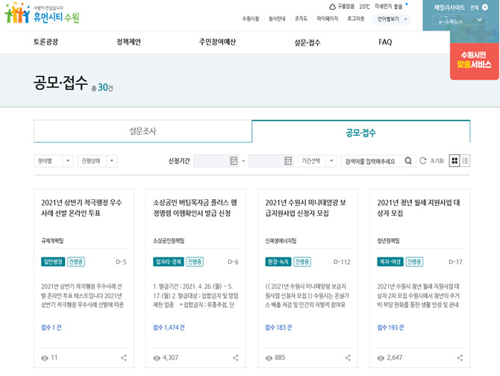Click the end date input field
Screen dimensions: 500x376
tap(271, 161)
